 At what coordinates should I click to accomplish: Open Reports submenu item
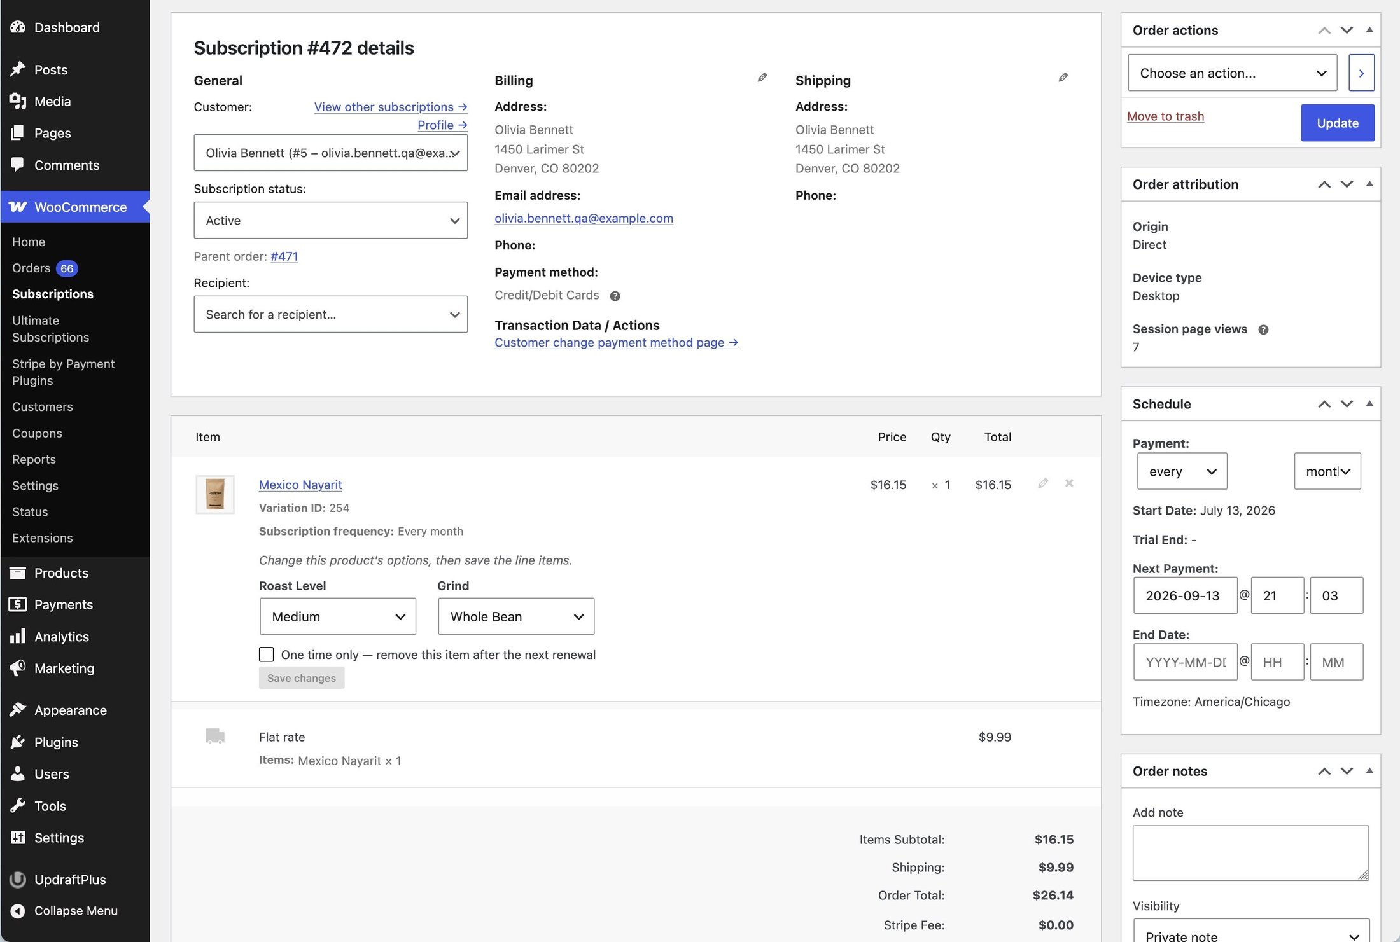coord(34,459)
